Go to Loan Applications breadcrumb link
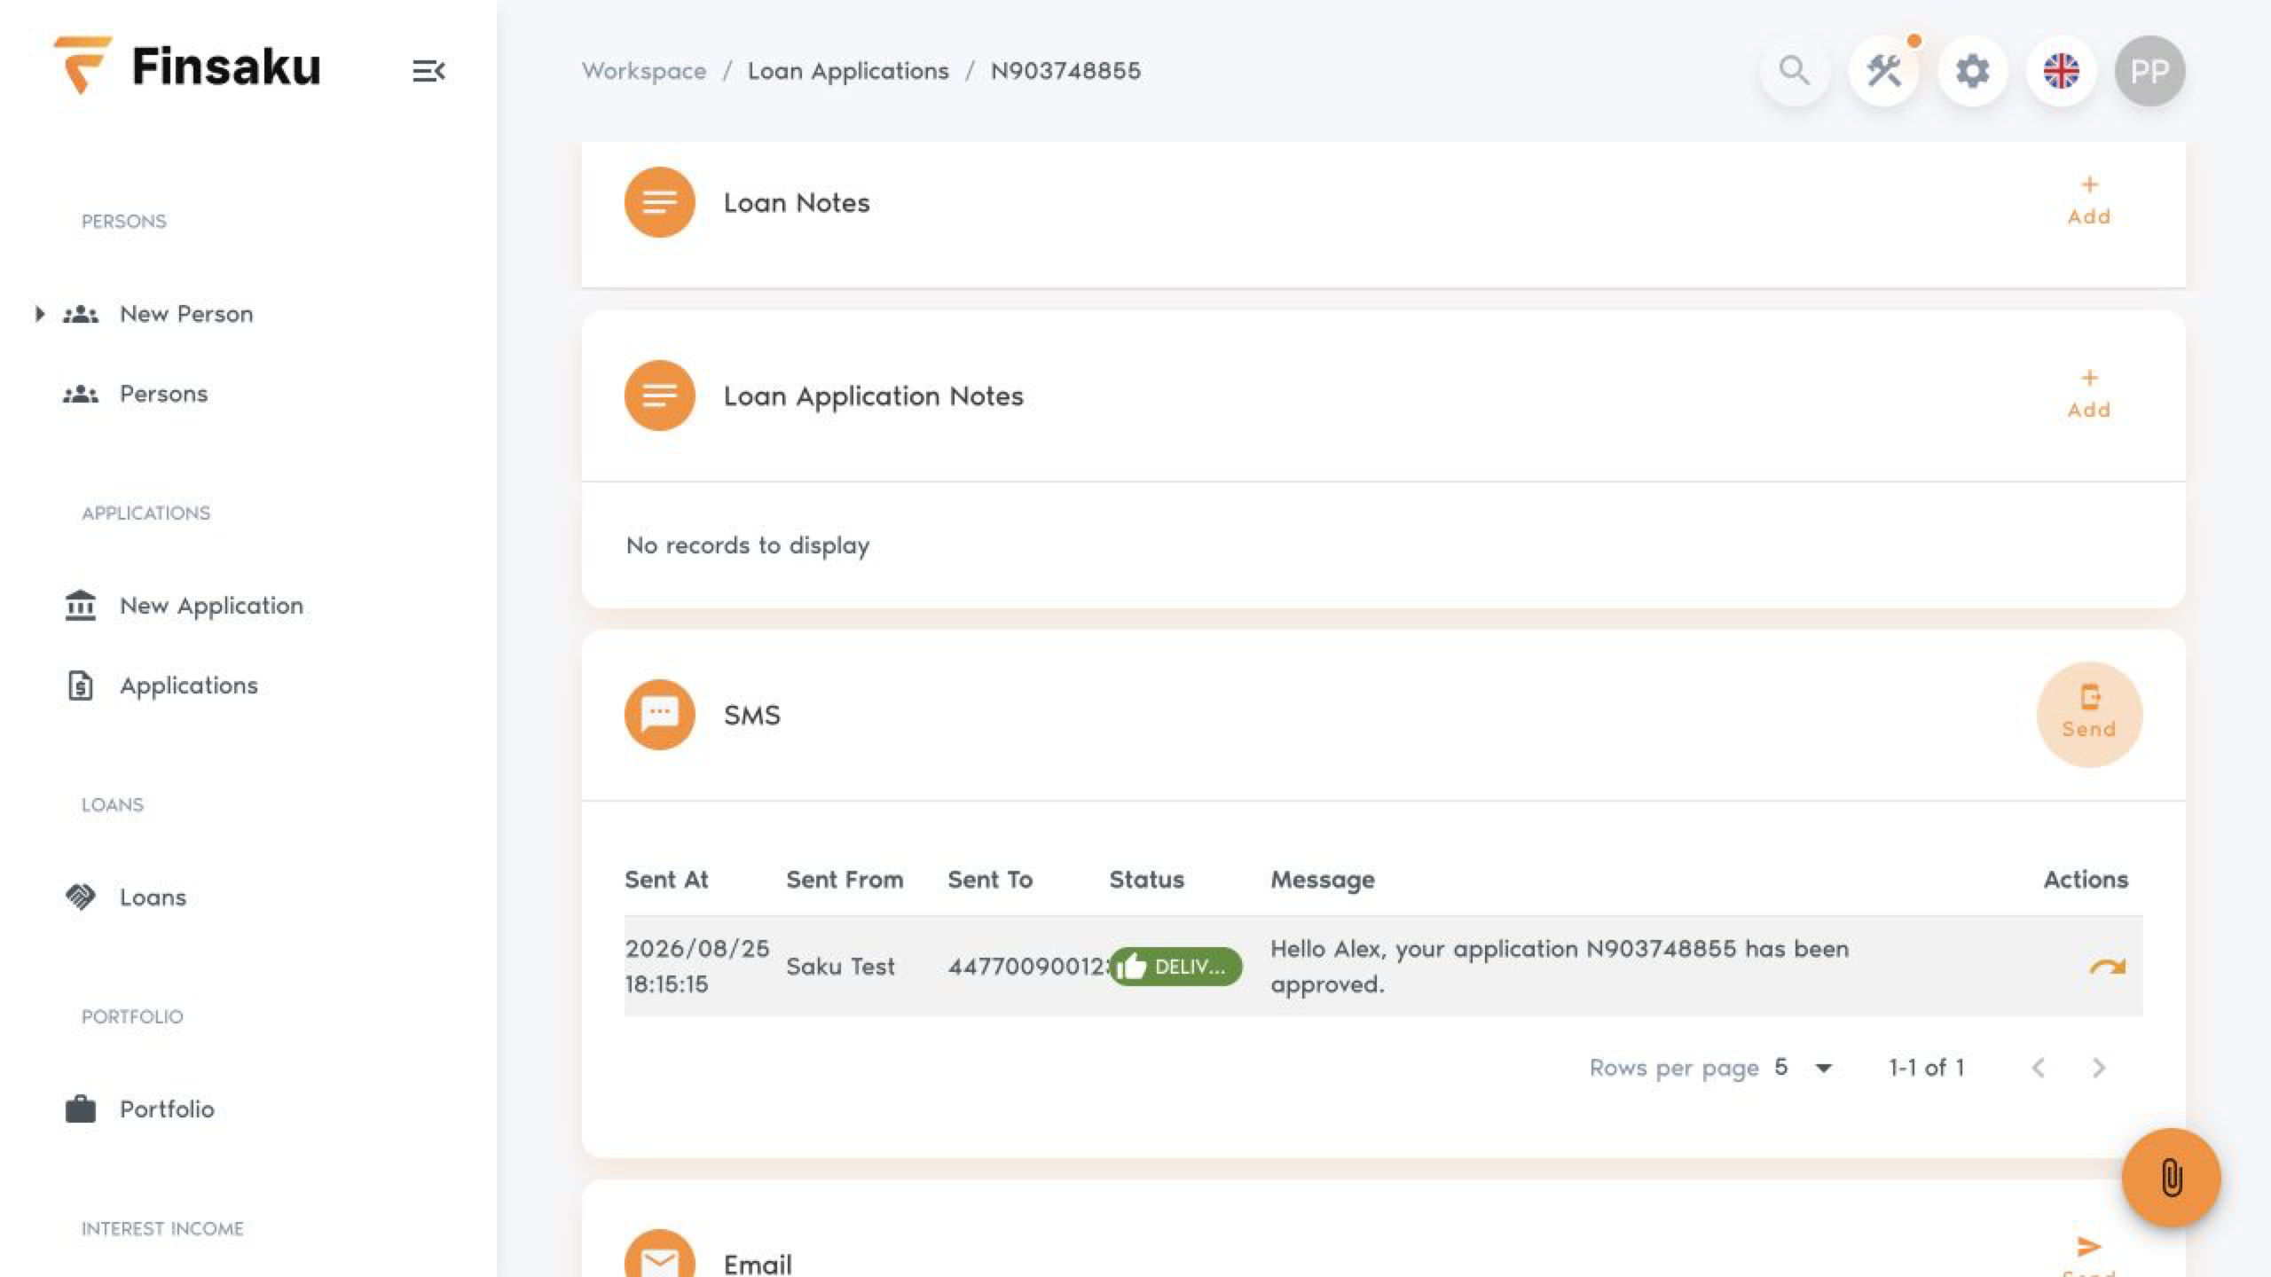 [x=848, y=71]
